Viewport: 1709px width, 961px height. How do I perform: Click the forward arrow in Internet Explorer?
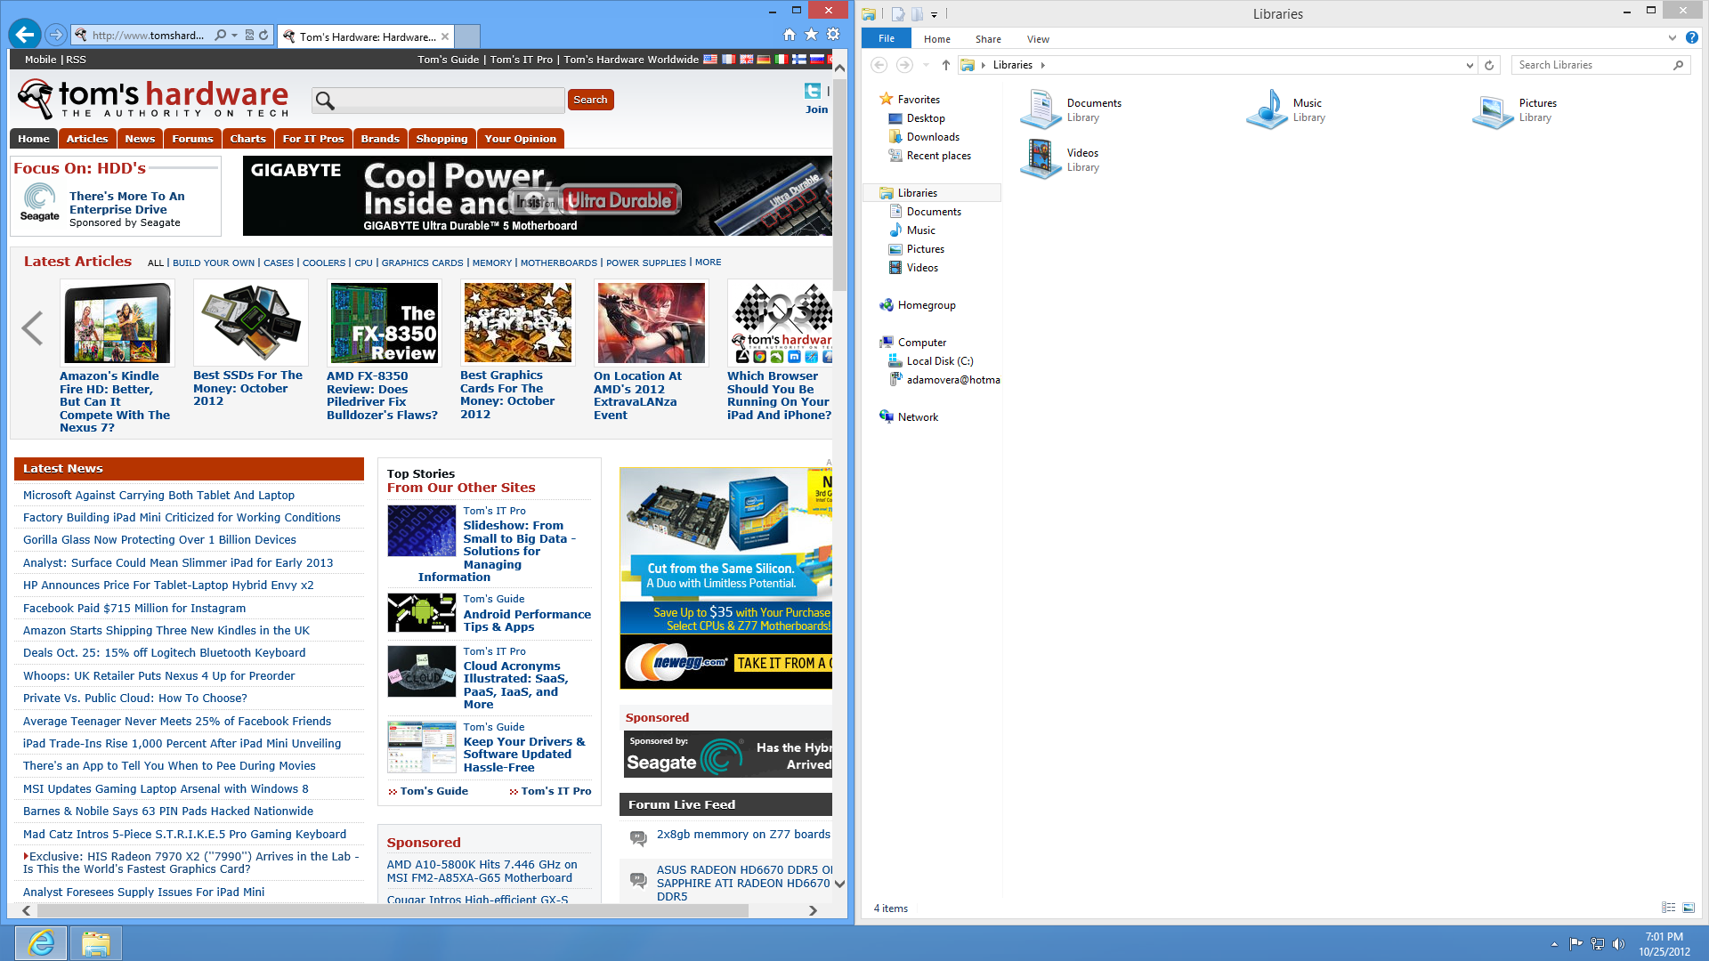coord(56,35)
